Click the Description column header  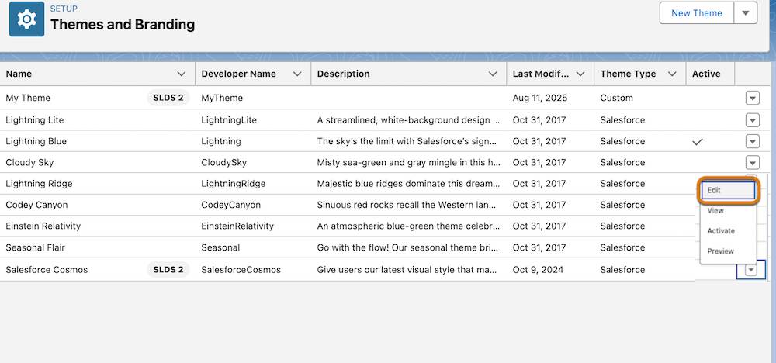pyautogui.click(x=408, y=74)
